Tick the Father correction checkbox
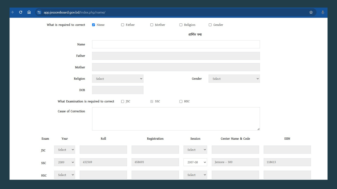 pos(122,25)
